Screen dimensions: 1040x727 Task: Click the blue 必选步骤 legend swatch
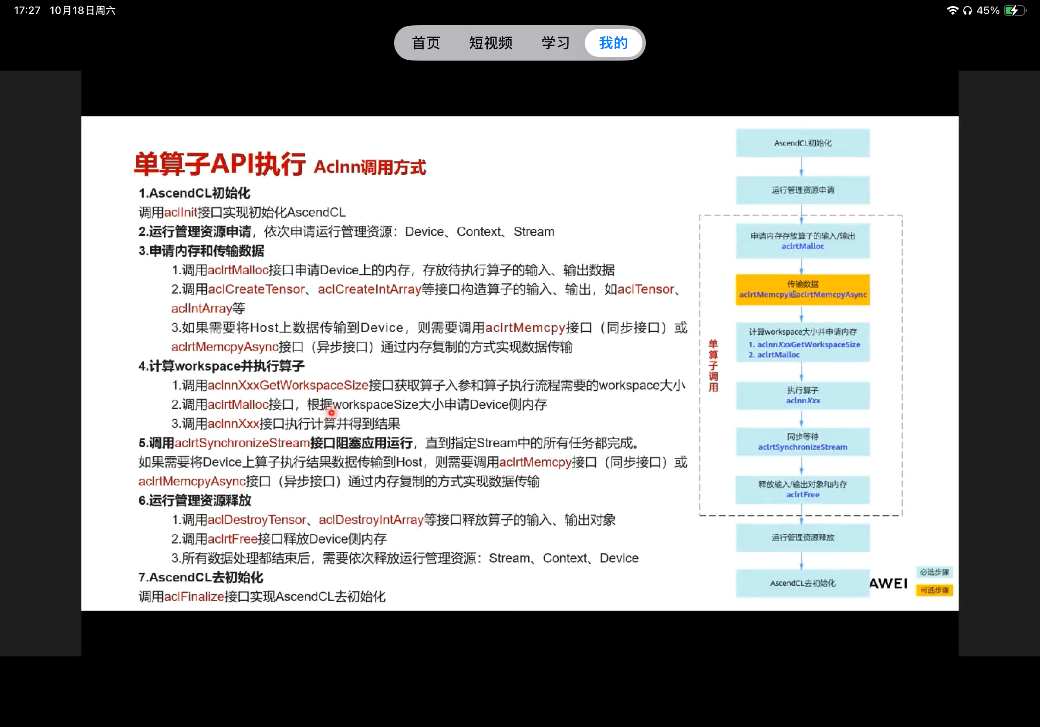click(x=934, y=572)
